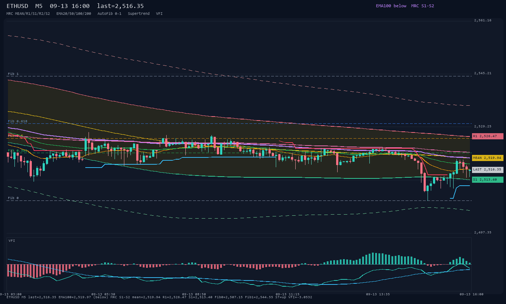Click the Fib 0 level label

pyautogui.click(x=13, y=198)
